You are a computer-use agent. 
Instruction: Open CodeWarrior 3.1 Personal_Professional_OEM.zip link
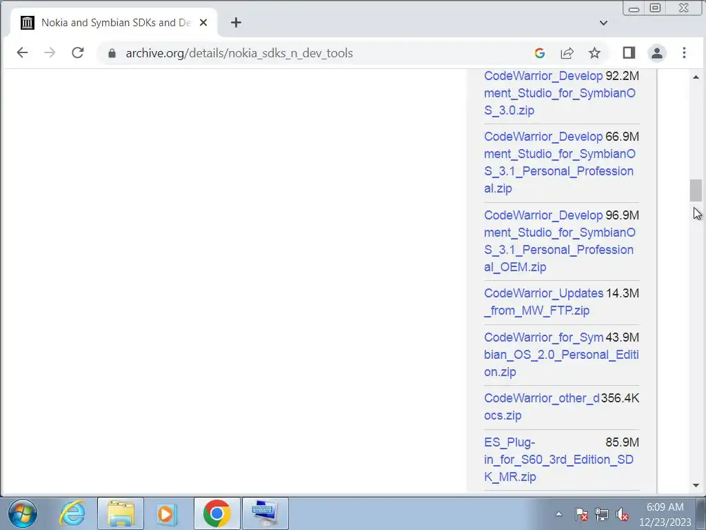point(560,241)
